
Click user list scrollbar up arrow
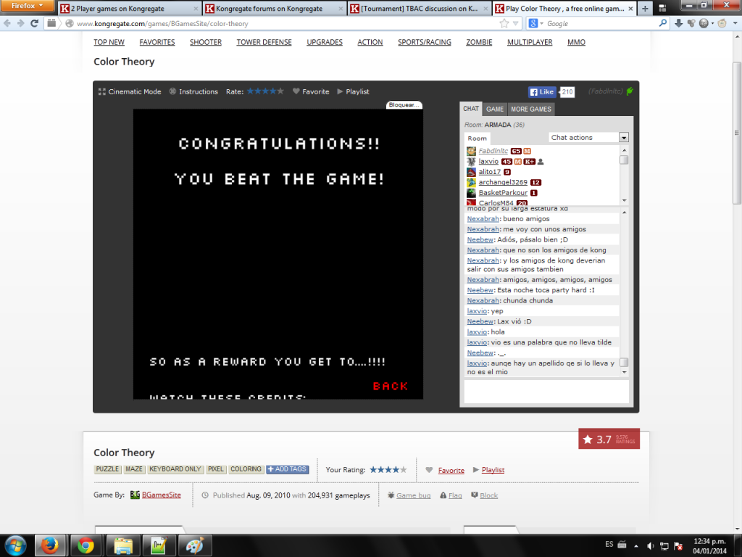[x=624, y=150]
